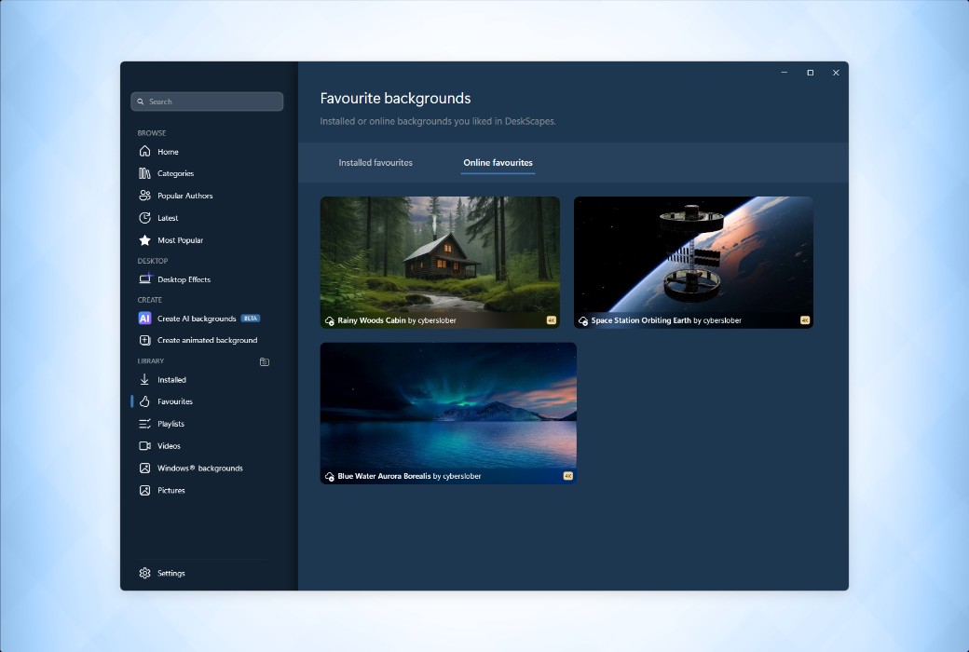Click the Latest clock icon
Image resolution: width=969 pixels, height=652 pixels.
click(144, 218)
